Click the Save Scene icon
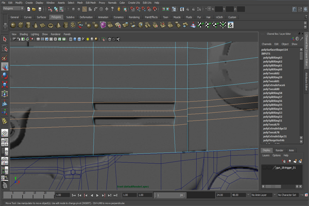 pos(40,9)
